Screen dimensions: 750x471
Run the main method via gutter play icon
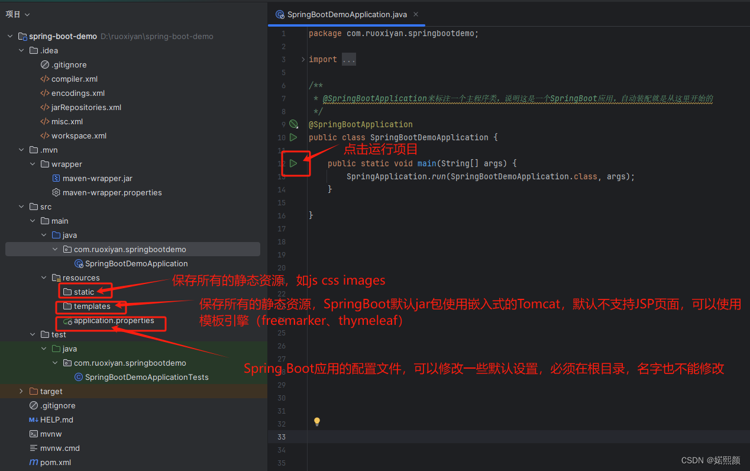click(x=293, y=163)
